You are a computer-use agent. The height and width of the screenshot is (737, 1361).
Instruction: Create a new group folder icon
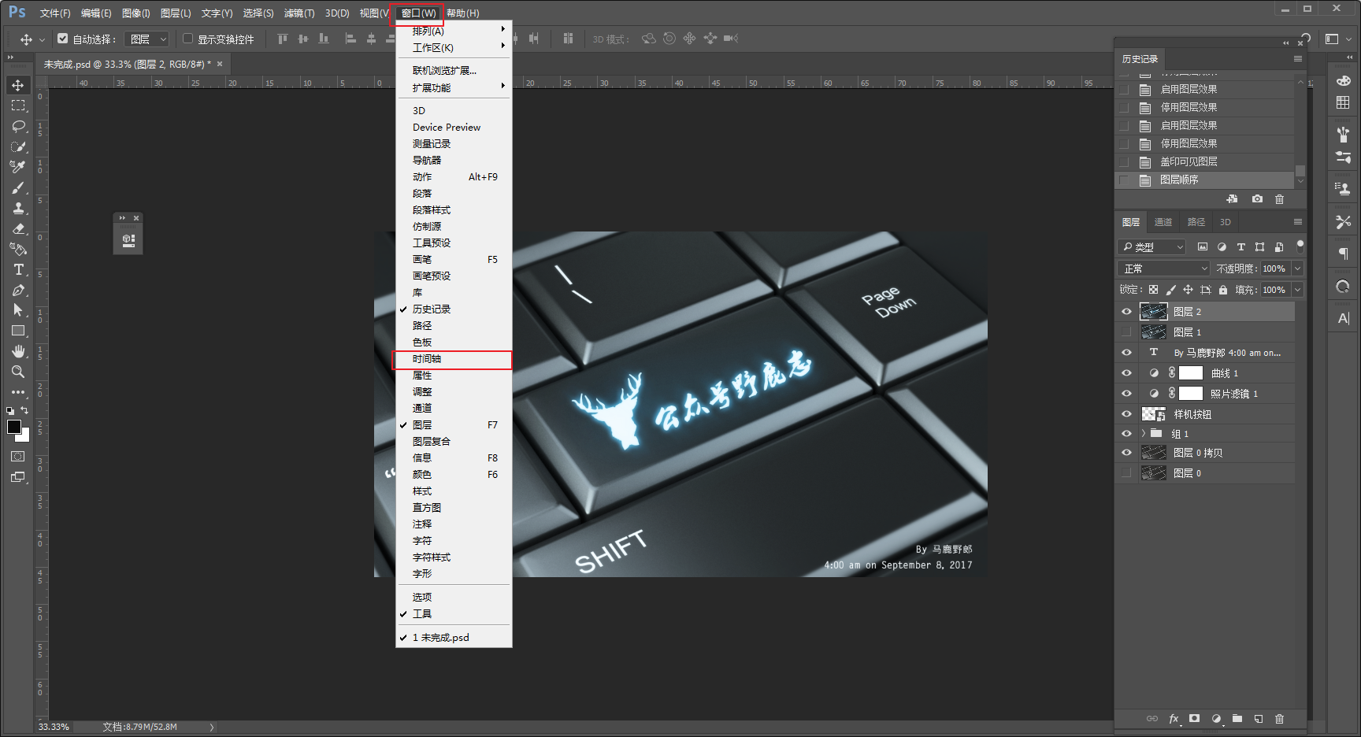tap(1237, 718)
